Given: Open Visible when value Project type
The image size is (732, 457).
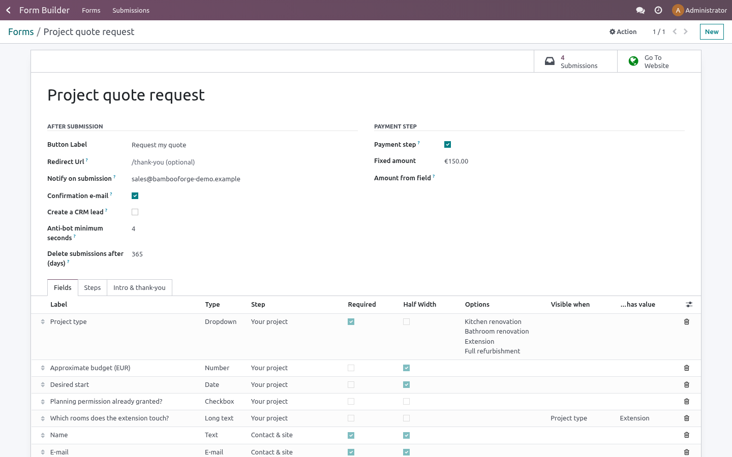Looking at the screenshot, I should pos(569,418).
